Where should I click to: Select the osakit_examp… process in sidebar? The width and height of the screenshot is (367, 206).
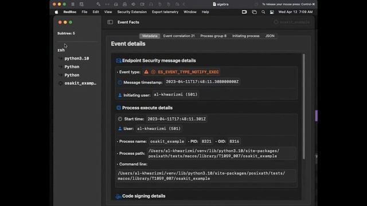point(80,83)
